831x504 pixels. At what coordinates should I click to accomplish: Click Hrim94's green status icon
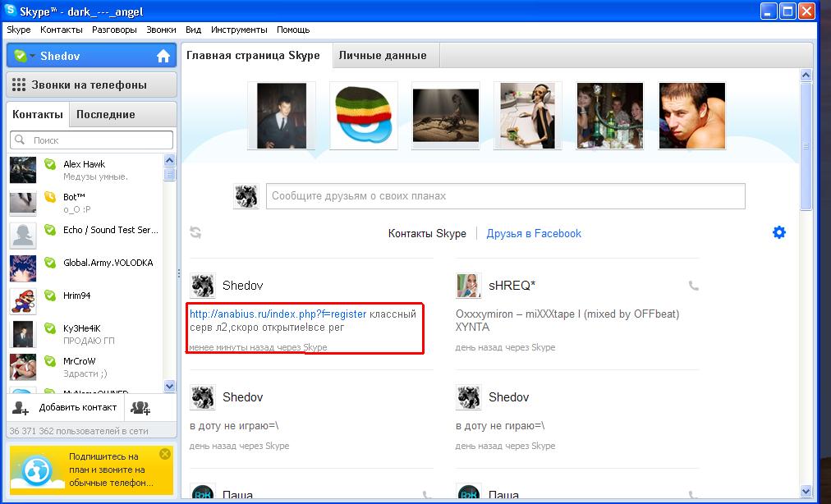[x=50, y=296]
